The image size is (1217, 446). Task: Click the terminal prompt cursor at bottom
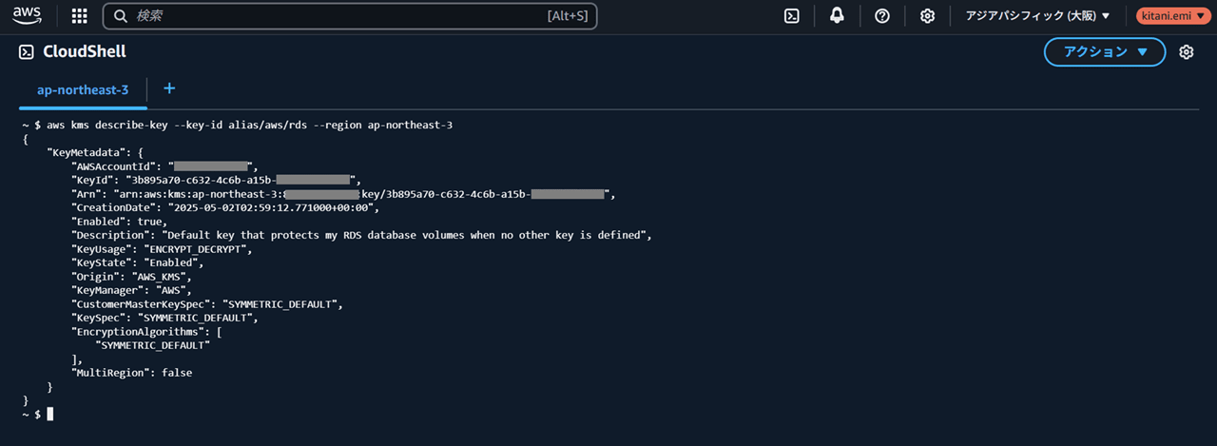[x=49, y=414]
